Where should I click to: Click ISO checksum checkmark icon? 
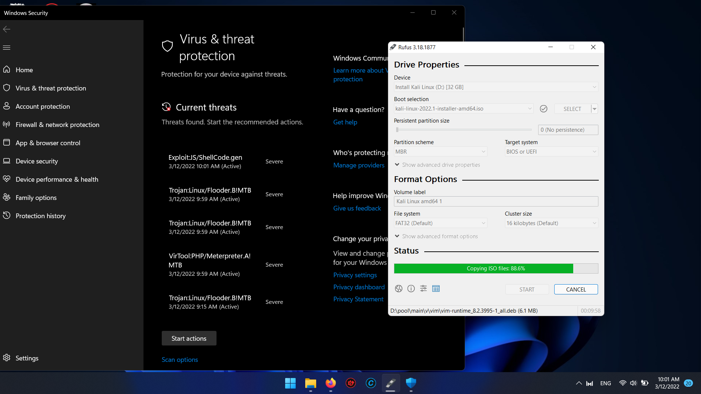coord(543,109)
